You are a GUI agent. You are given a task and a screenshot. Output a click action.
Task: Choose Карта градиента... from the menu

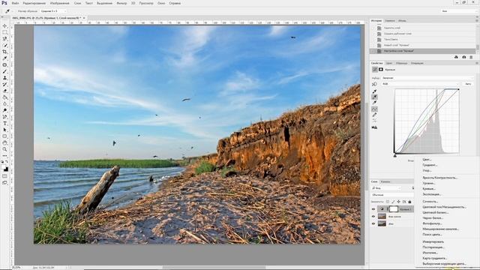(x=435, y=258)
